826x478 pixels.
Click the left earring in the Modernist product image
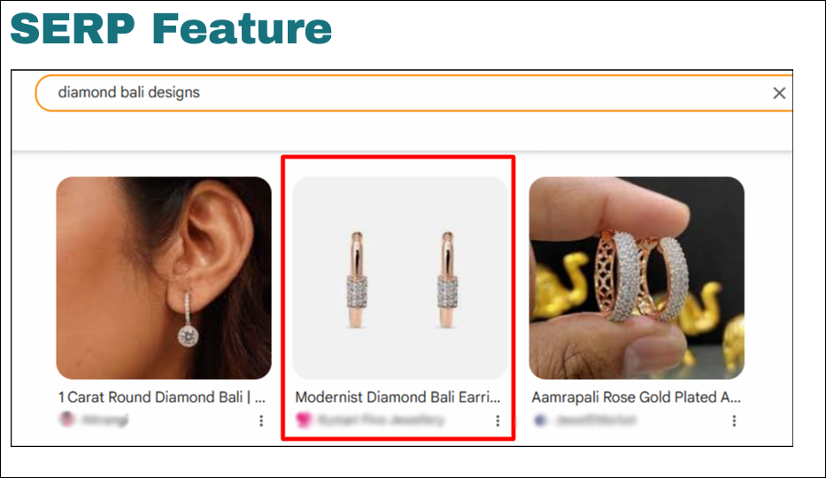pyautogui.click(x=357, y=280)
